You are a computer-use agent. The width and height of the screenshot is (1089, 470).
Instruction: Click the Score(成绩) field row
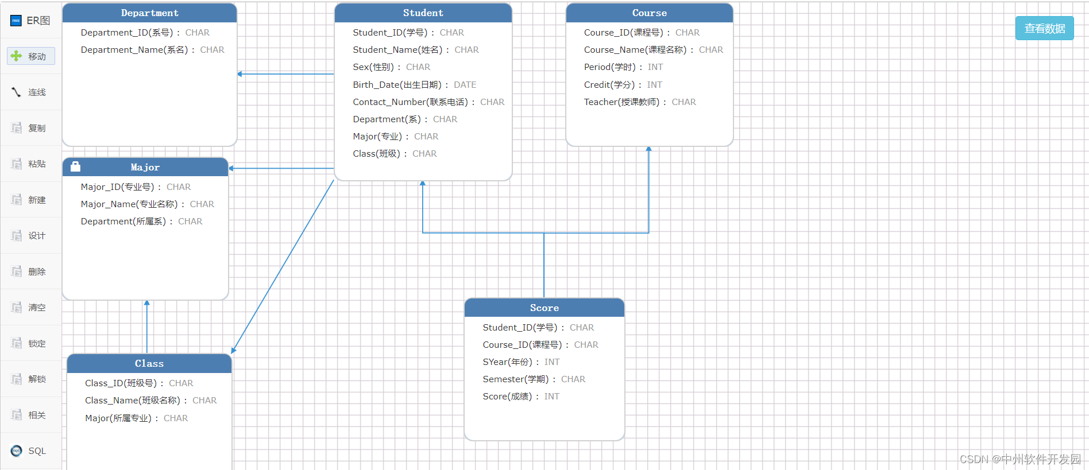point(521,397)
